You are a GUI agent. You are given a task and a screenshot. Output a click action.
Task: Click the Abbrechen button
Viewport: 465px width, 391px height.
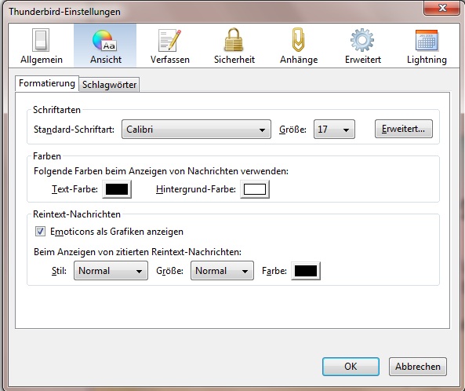418,367
